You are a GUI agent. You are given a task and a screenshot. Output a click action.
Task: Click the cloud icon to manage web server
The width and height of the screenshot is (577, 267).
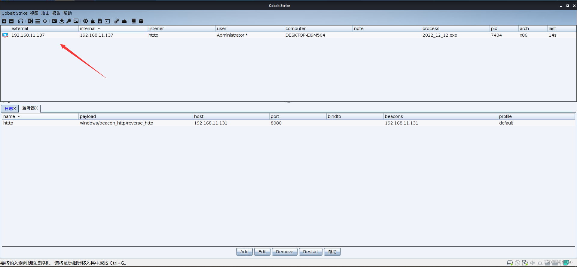[x=124, y=21]
